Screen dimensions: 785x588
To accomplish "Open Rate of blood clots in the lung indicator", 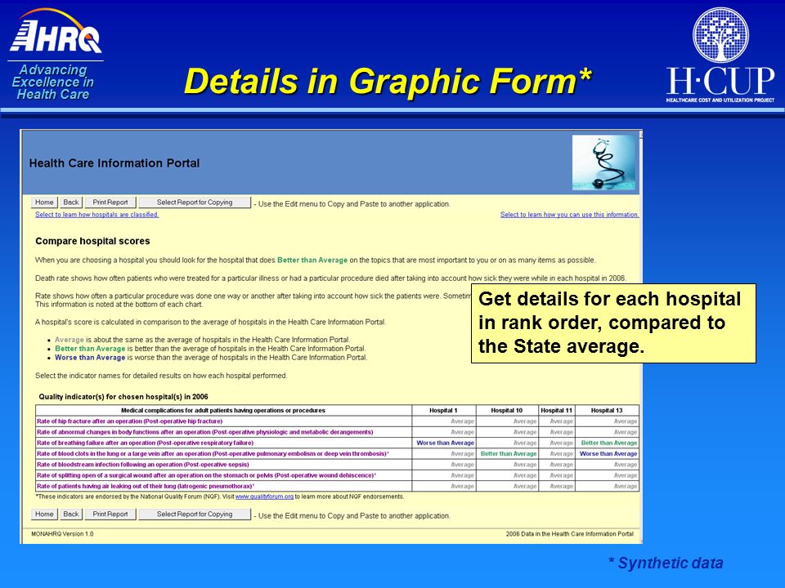I will coord(213,454).
